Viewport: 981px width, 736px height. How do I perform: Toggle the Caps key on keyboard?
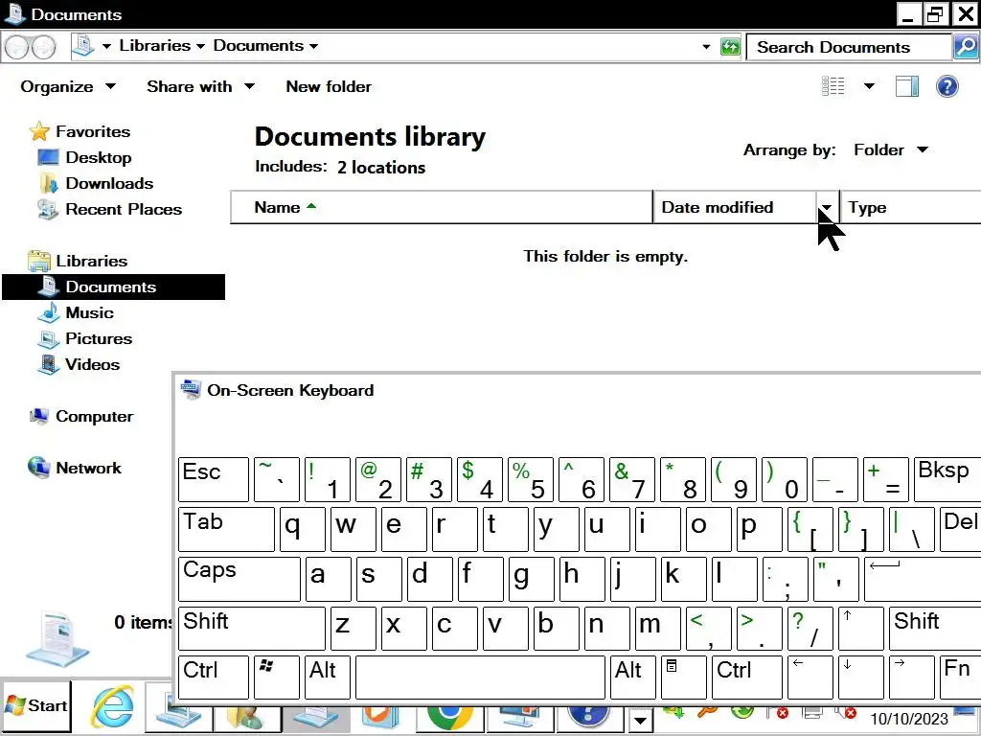click(239, 579)
